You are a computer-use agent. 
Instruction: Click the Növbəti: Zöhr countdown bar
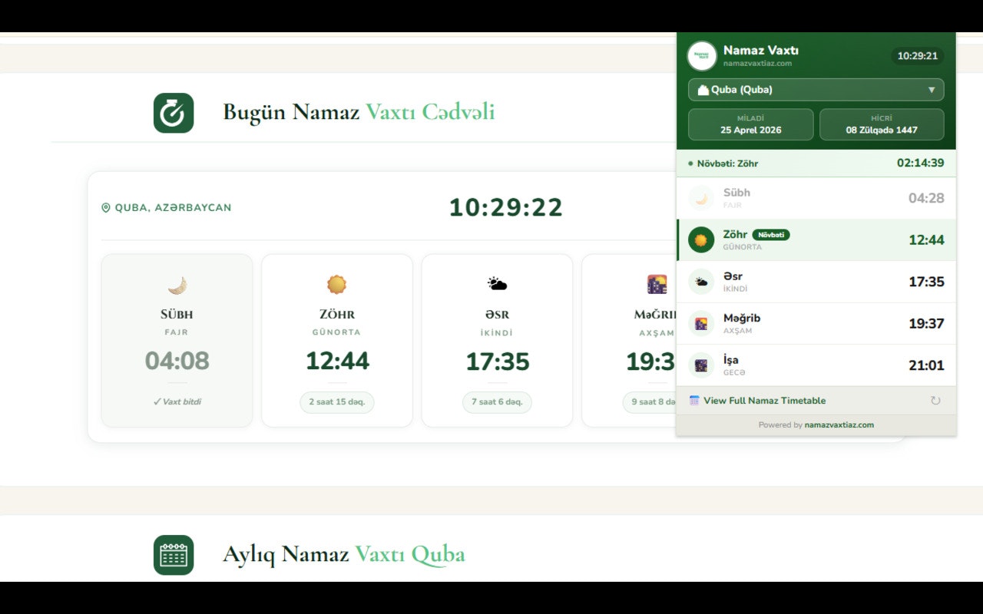pyautogui.click(x=816, y=163)
